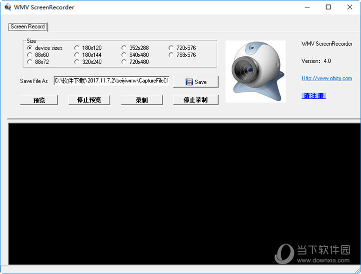Click the webcam logo image
Image resolution: width=361 pixels, height=274 pixels.
click(255, 71)
